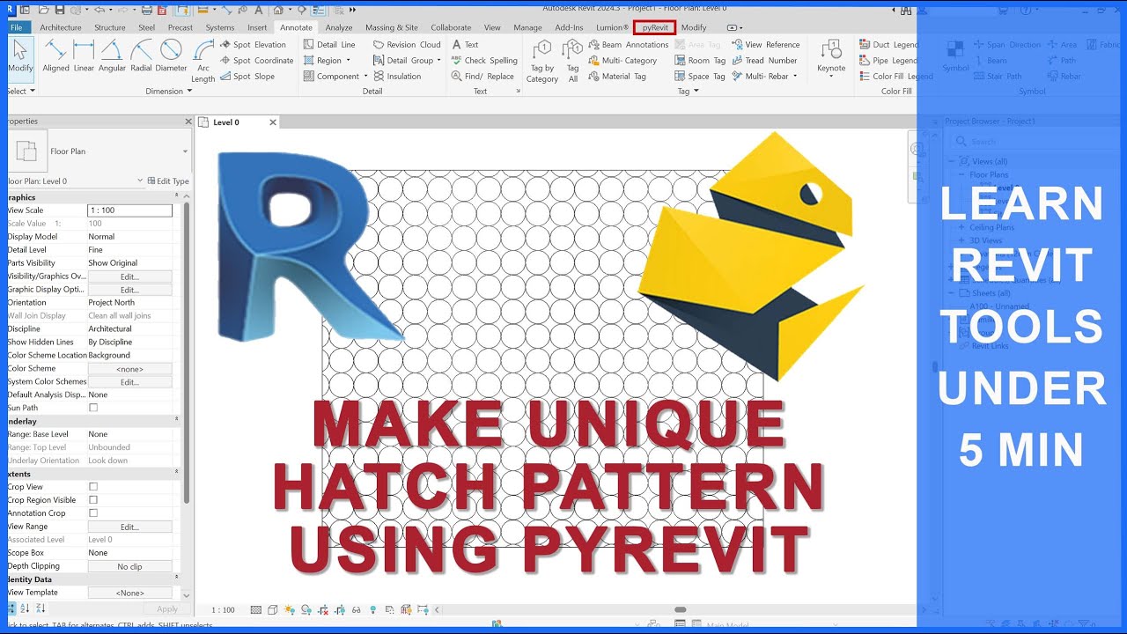Click the Properties panel vertical scrollbar
Screen dimensions: 1127x634
[x=186, y=352]
